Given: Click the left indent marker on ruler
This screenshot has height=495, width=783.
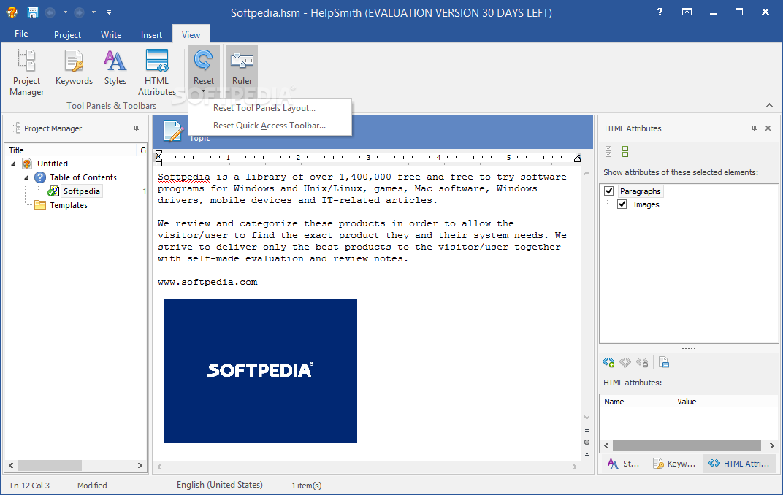Looking at the screenshot, I should (158, 158).
